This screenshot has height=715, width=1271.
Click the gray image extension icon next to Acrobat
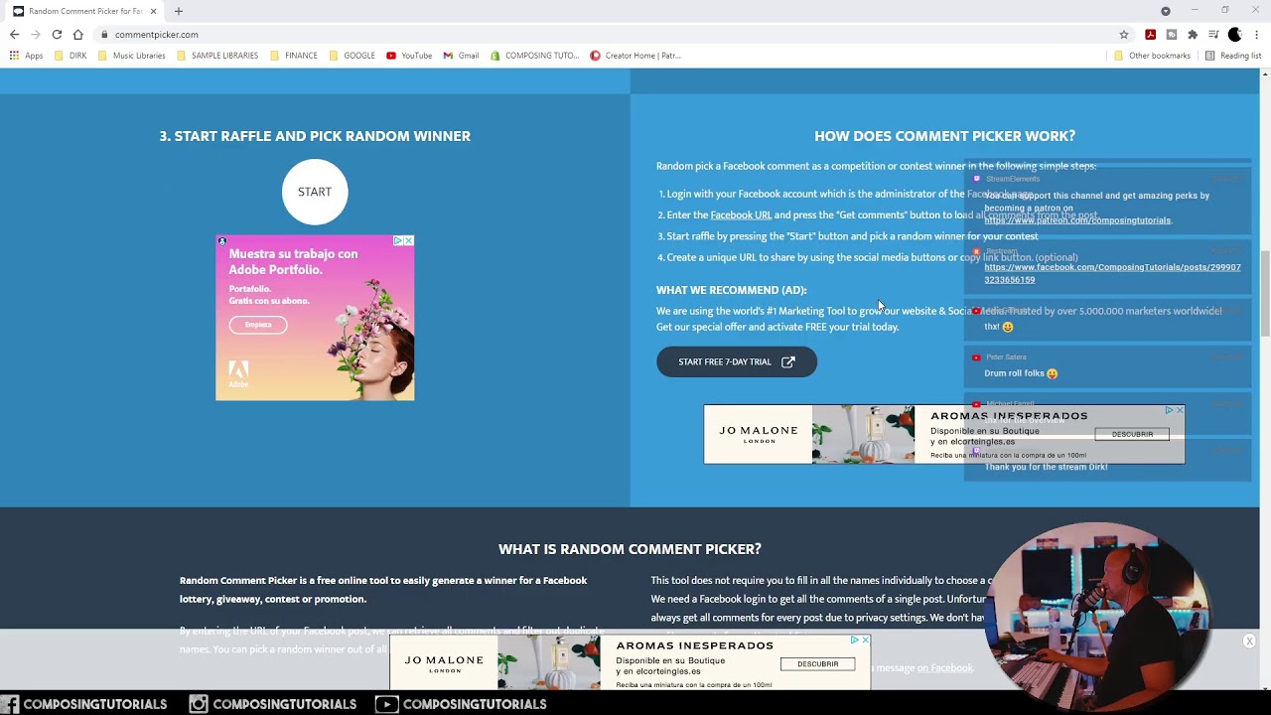click(x=1172, y=35)
